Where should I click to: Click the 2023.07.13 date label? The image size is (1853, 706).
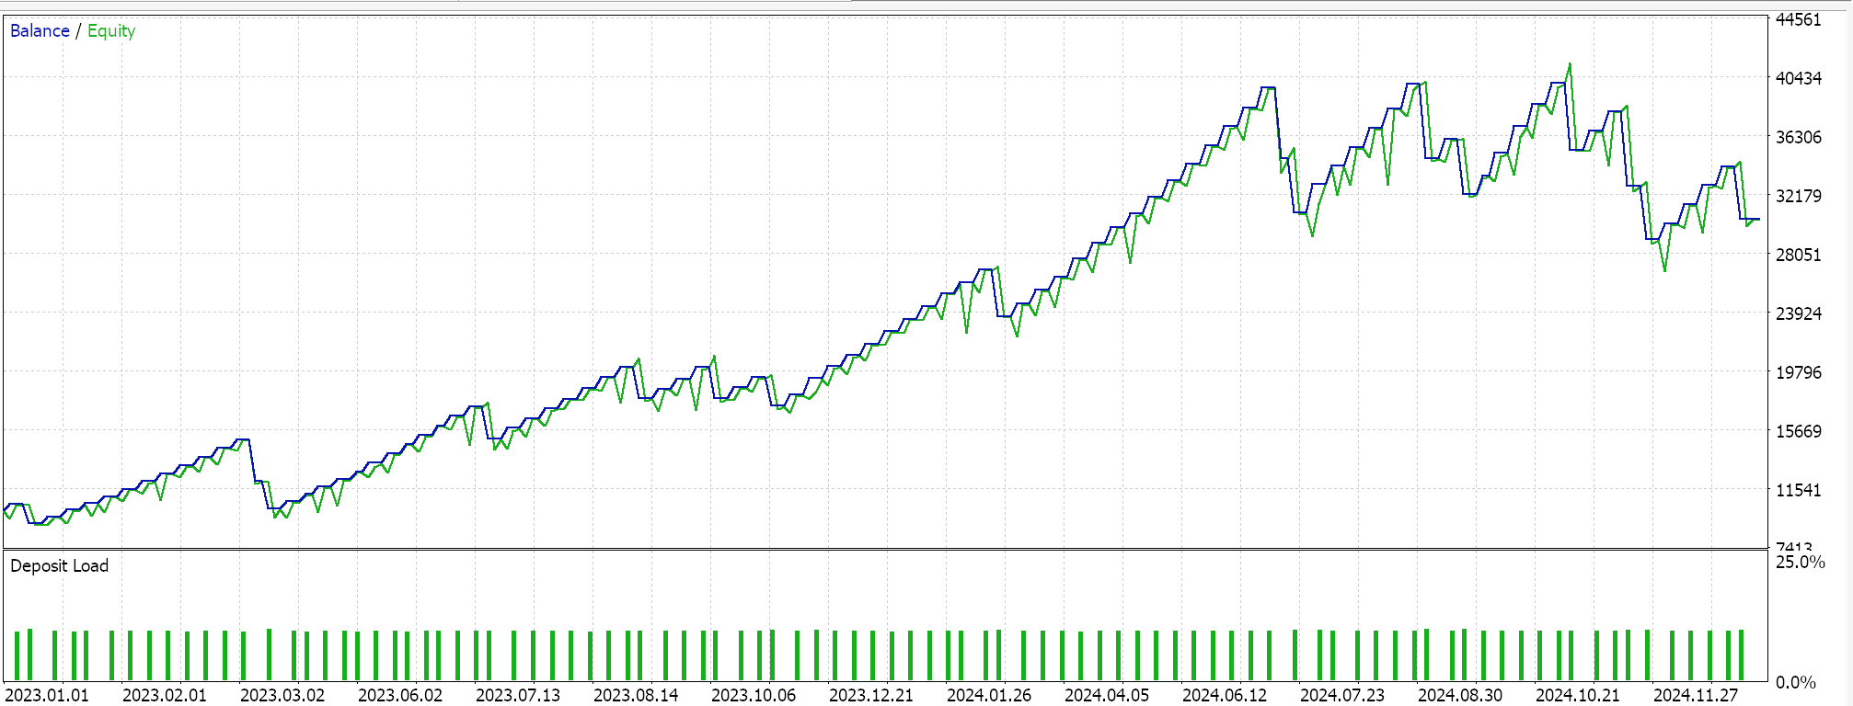tap(518, 695)
